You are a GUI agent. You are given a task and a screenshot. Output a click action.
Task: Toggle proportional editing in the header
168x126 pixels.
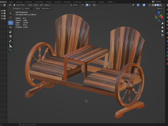pos(94,5)
